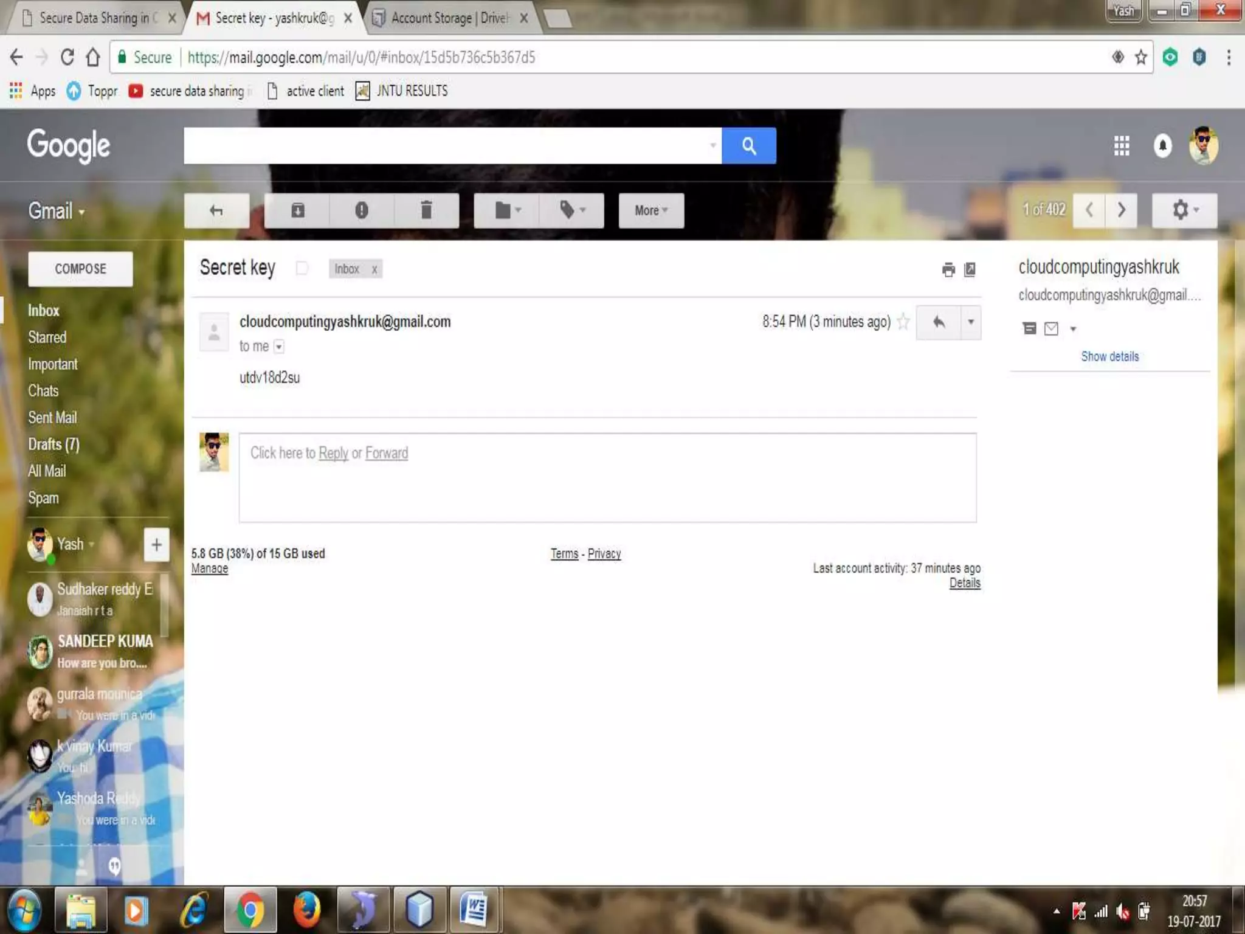
Task: Click the blue search magnifier button
Action: tap(748, 146)
